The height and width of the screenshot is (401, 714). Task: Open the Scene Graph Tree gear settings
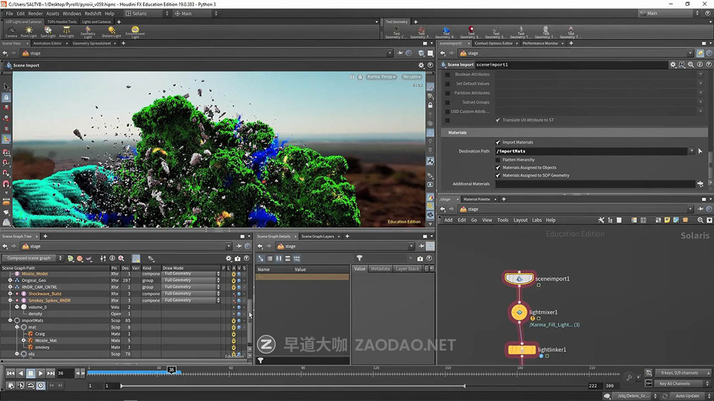pos(228,258)
